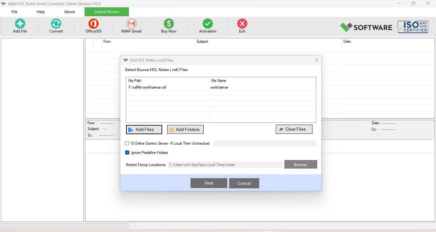This screenshot has width=436, height=232.
Task: Click the Add Files button
Action: click(144, 129)
